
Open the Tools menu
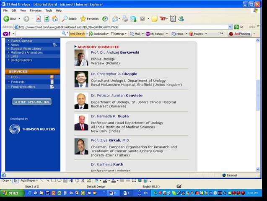[49, 10]
